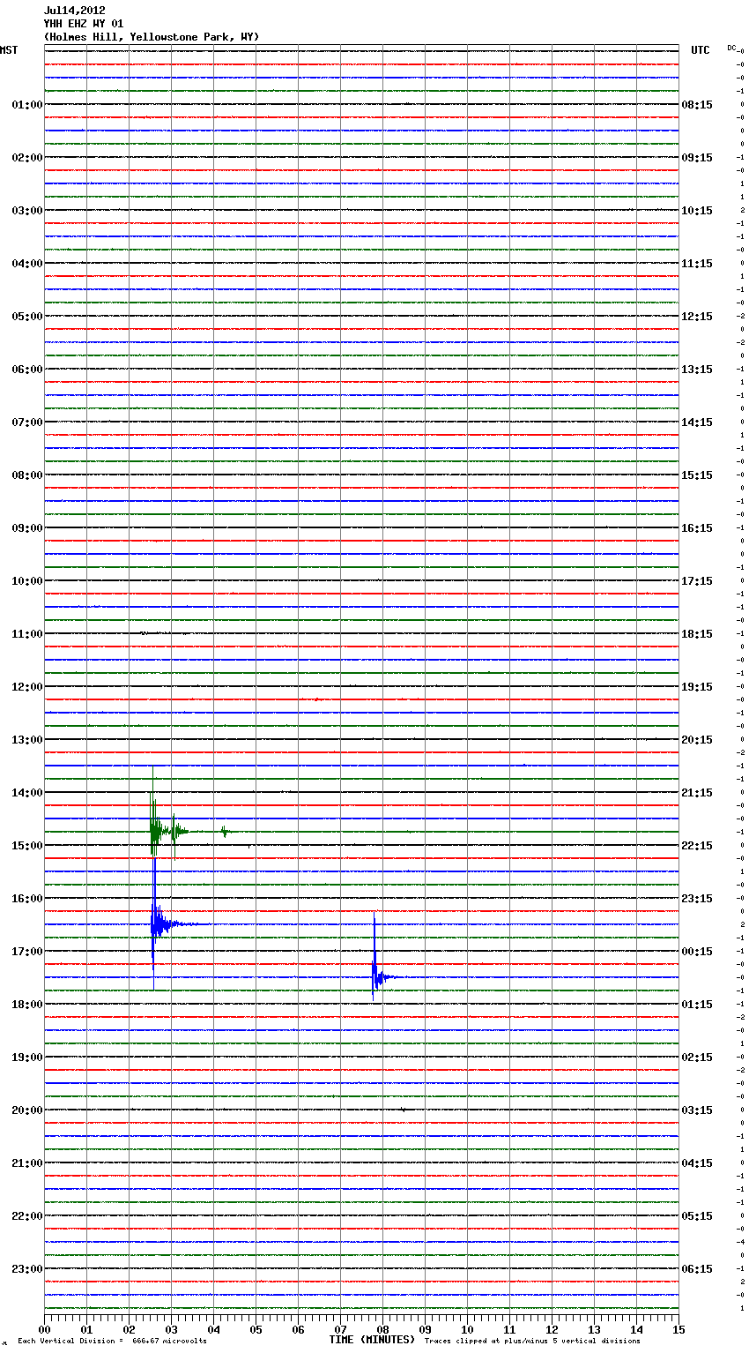The height and width of the screenshot is (1353, 749).
Task: Click the 09:15 UTC time label
Action: 697,158
